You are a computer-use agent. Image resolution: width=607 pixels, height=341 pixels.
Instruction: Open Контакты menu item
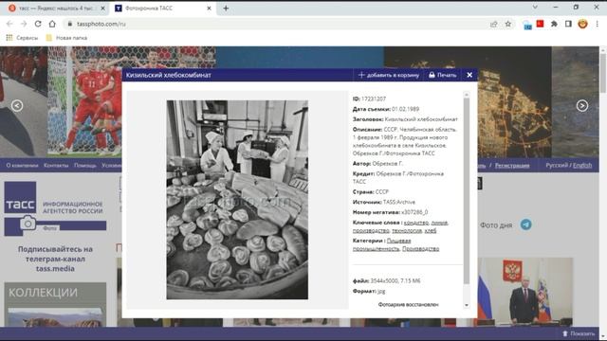tap(56, 165)
